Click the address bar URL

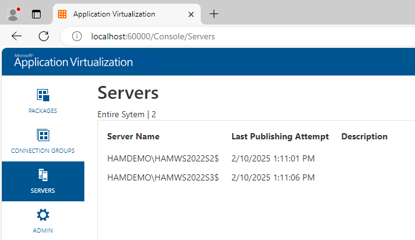(x=153, y=36)
